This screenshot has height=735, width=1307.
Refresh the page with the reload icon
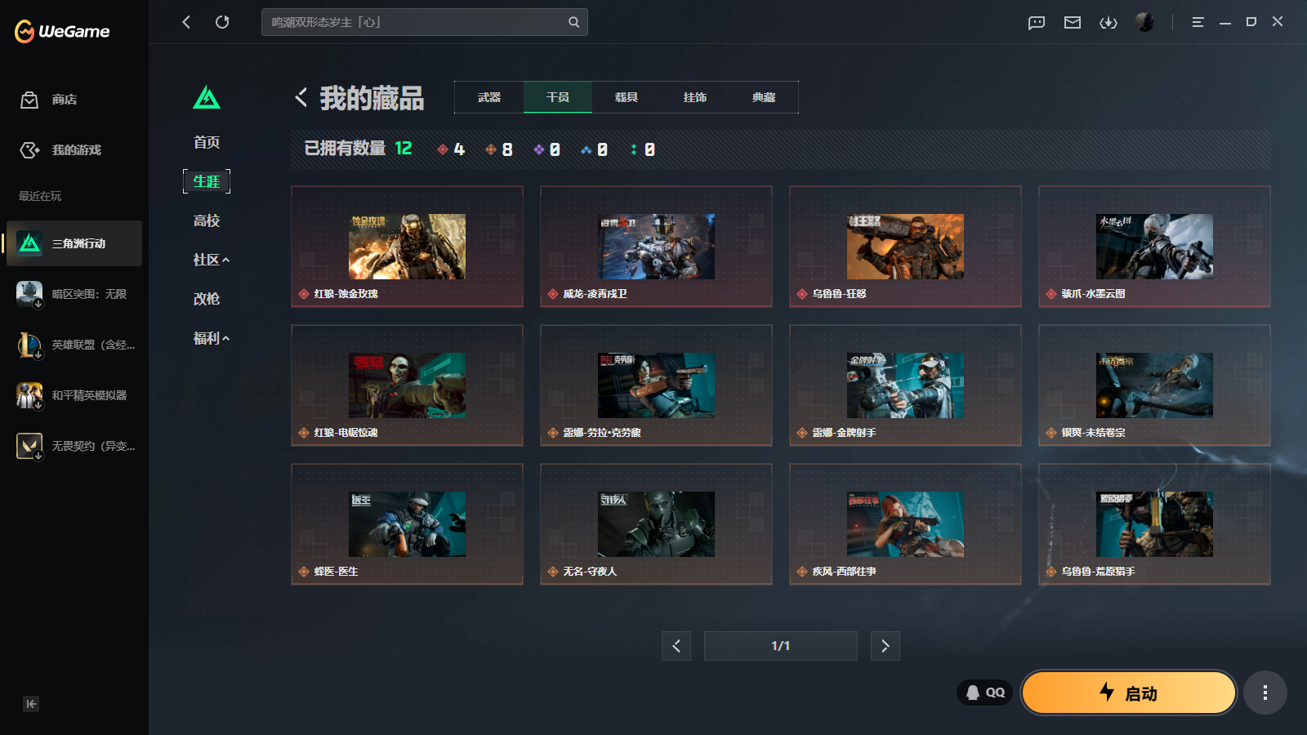[x=222, y=22]
